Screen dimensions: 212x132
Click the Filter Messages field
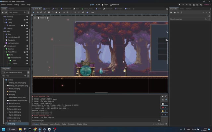95,120
